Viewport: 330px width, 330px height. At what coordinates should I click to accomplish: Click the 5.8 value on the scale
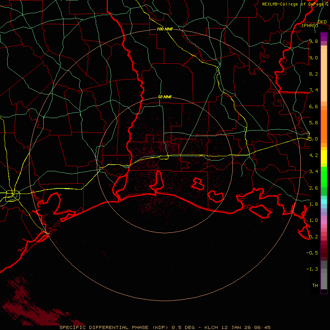click(313, 123)
